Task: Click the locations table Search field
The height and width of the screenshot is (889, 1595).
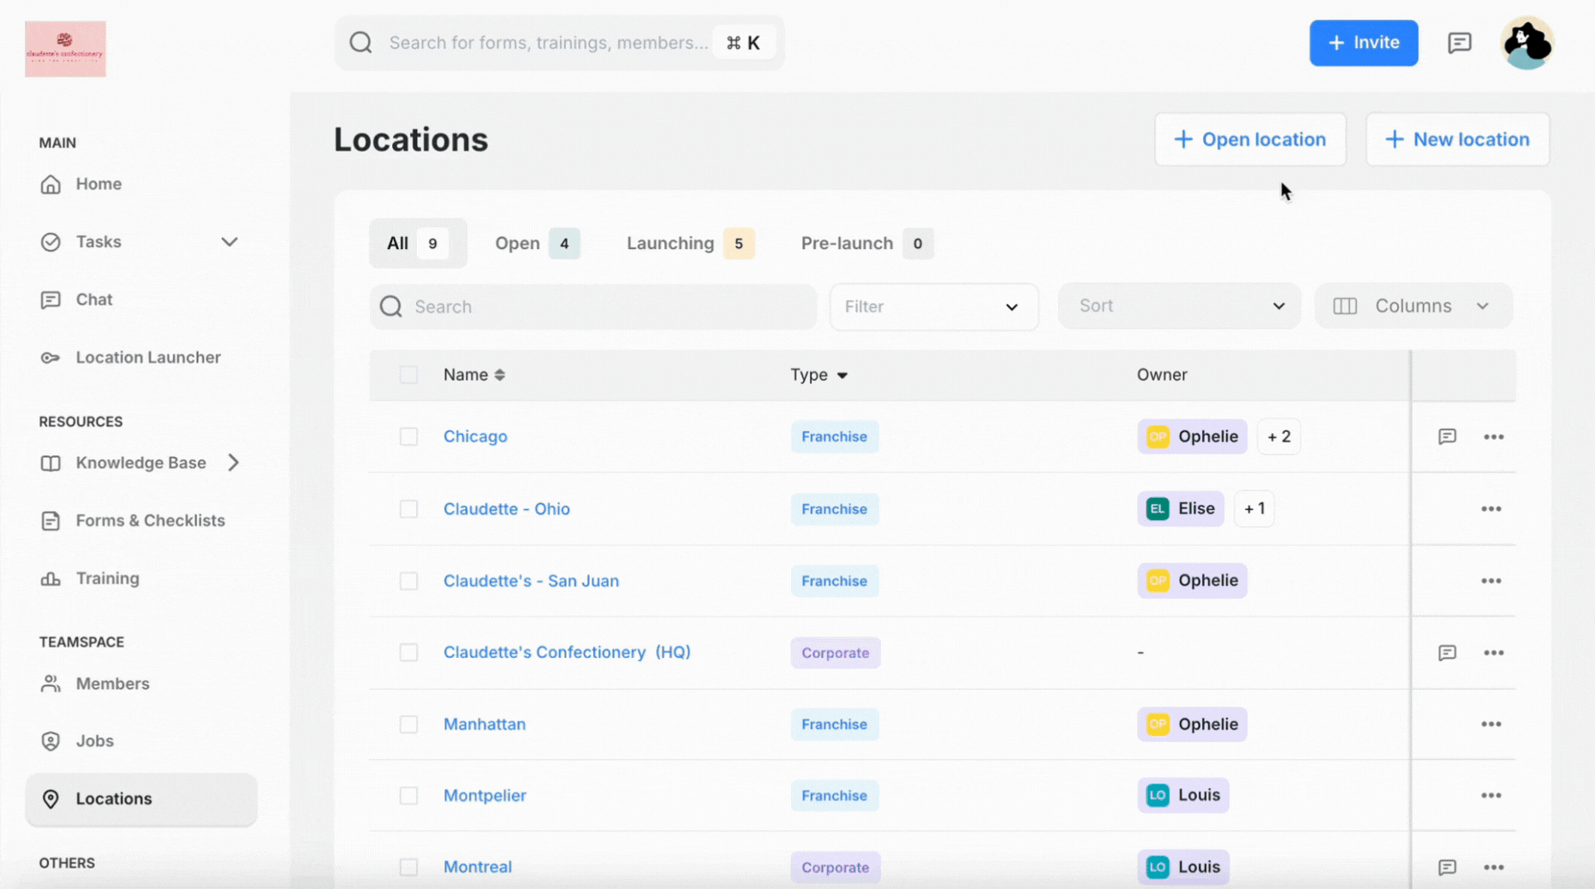Action: point(593,307)
